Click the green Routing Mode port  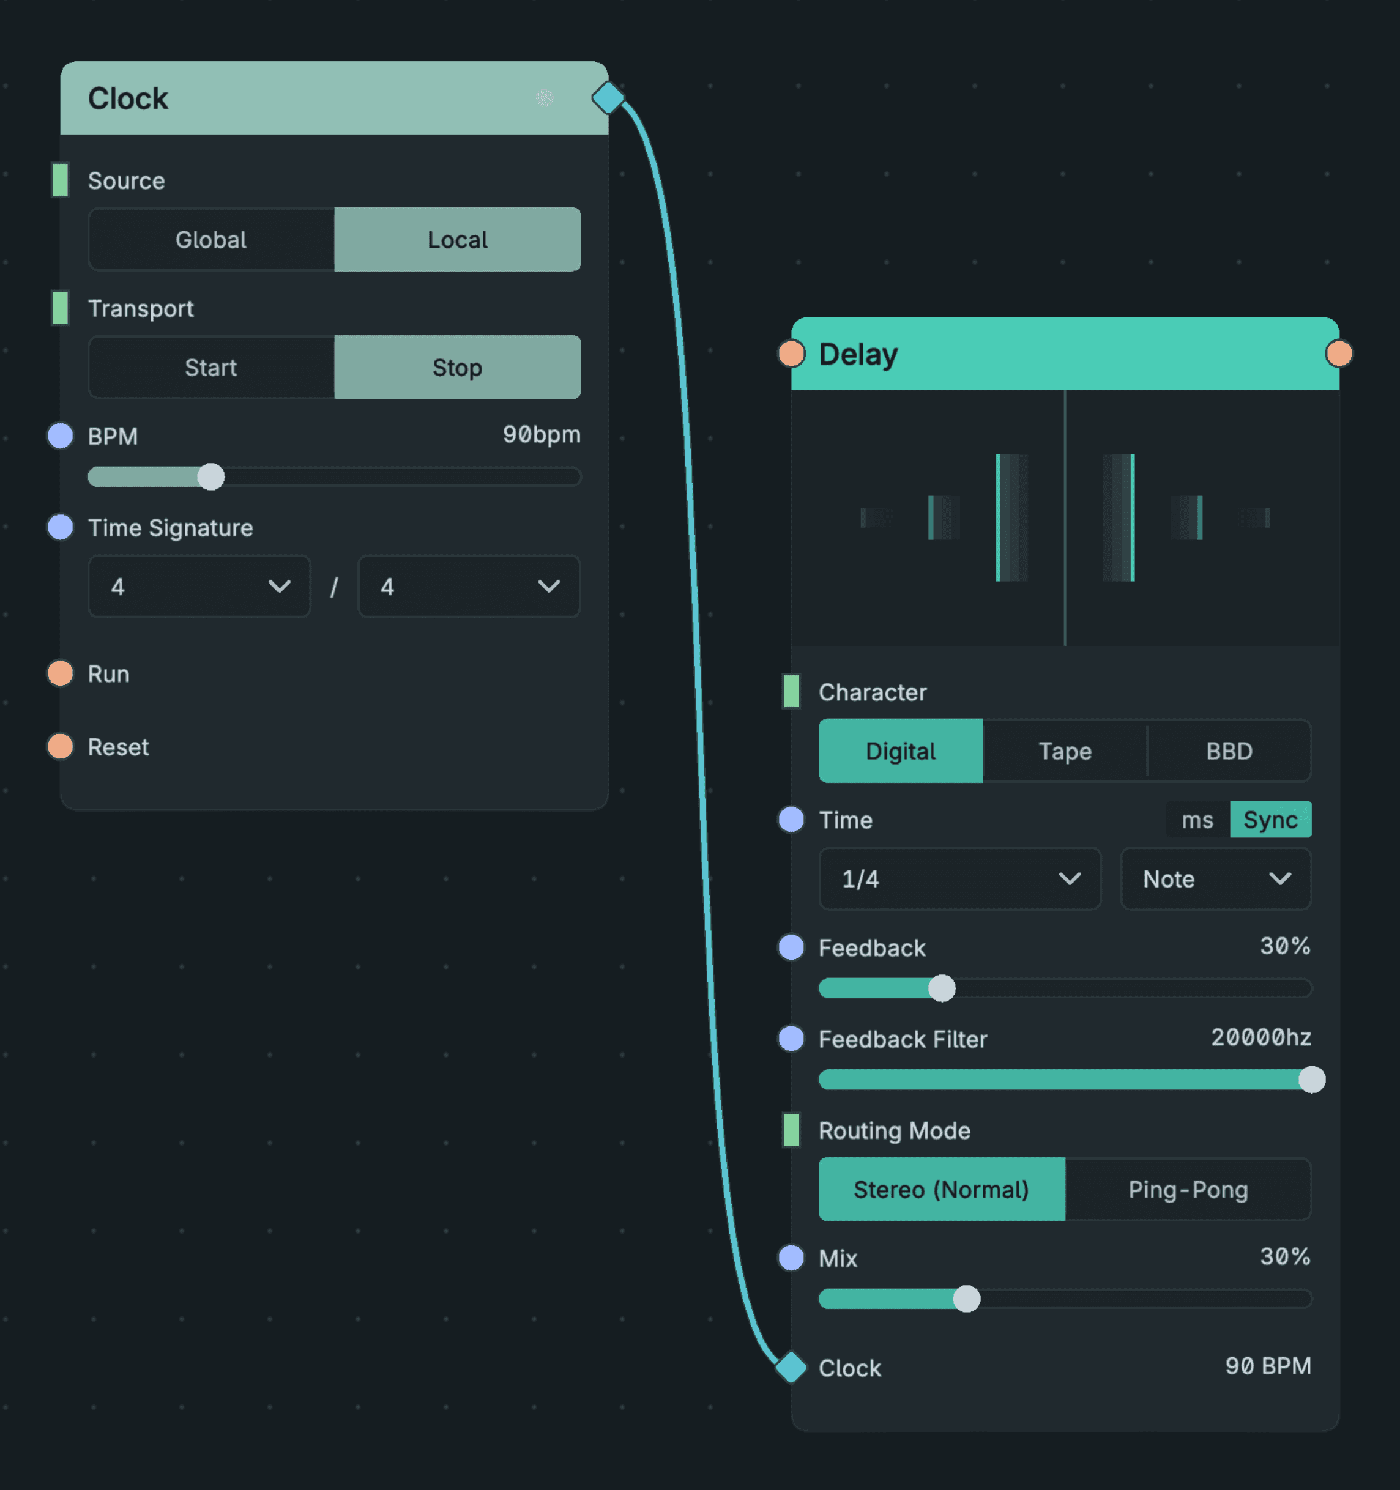click(791, 1130)
